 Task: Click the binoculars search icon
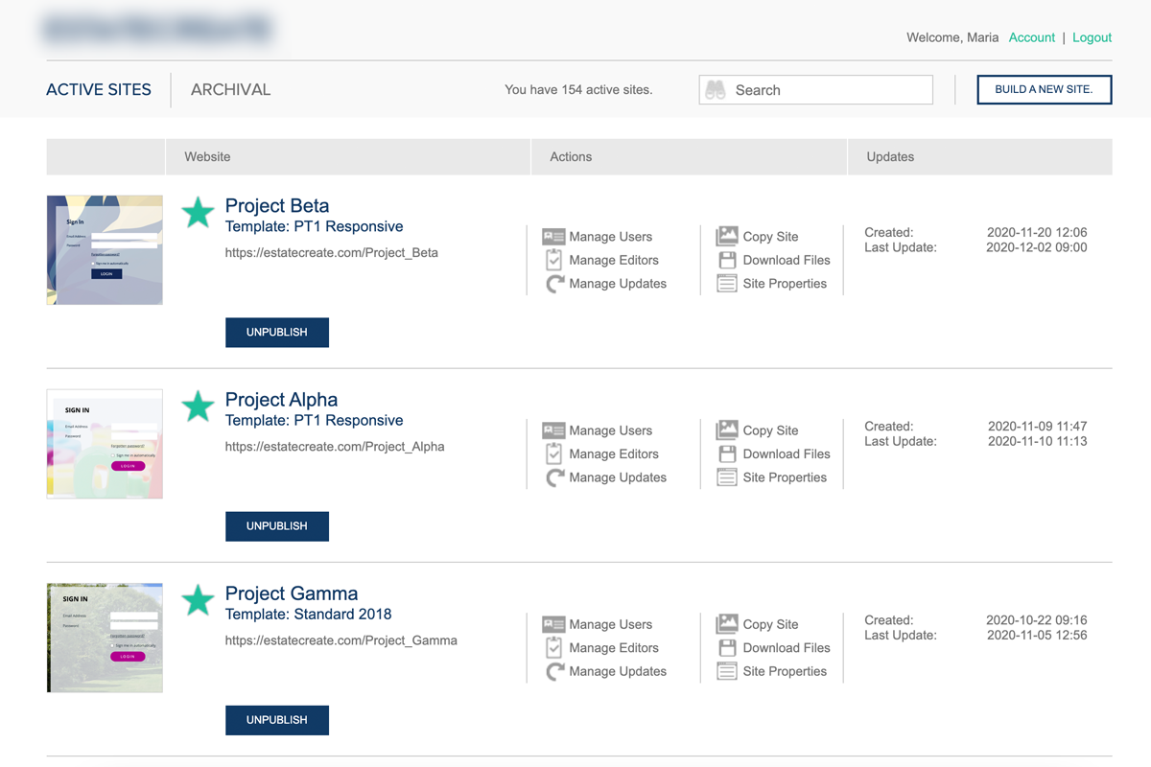(x=716, y=90)
